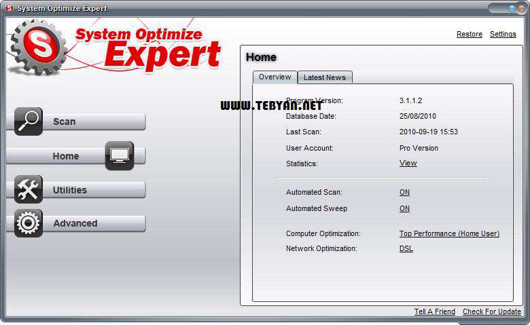Change the DSL network optimization
The image size is (530, 325).
click(406, 248)
